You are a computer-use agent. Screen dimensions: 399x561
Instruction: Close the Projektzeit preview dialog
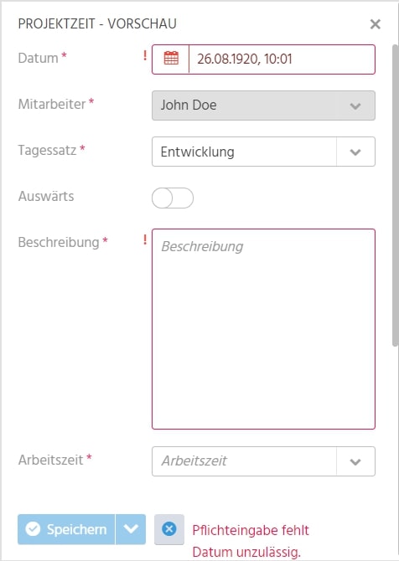coord(375,24)
